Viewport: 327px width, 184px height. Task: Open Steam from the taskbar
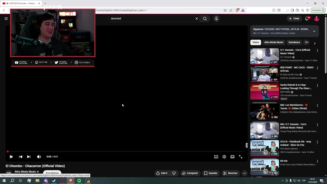(x=54, y=181)
